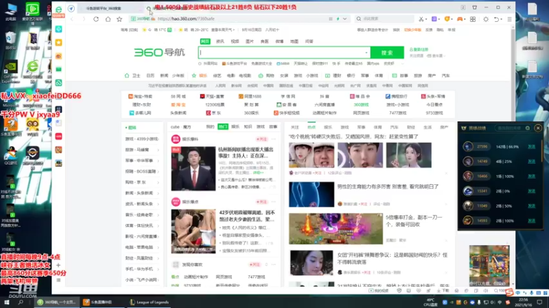The width and height of the screenshot is (549, 308).
Task: Switch to the 视频 search tab
Action: (235, 41)
